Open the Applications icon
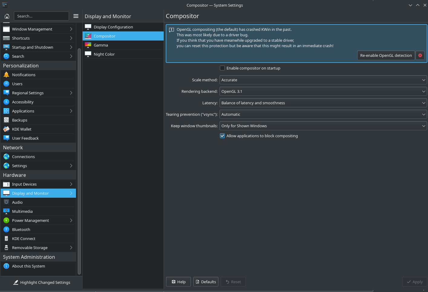The image size is (428, 292). (6, 111)
